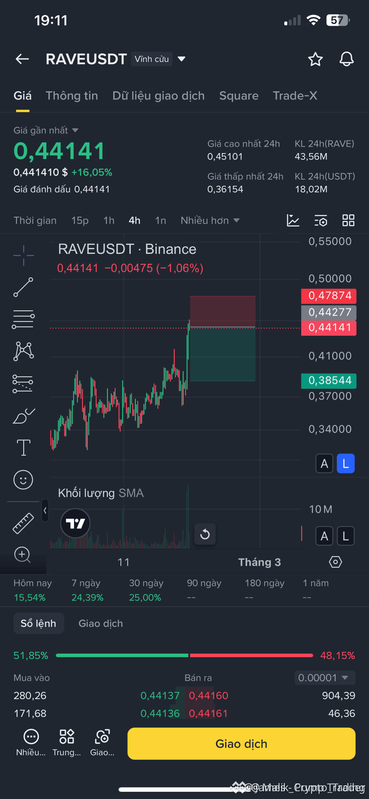Open chart settings list-gear icon
369x799 pixels.
tap(320, 220)
